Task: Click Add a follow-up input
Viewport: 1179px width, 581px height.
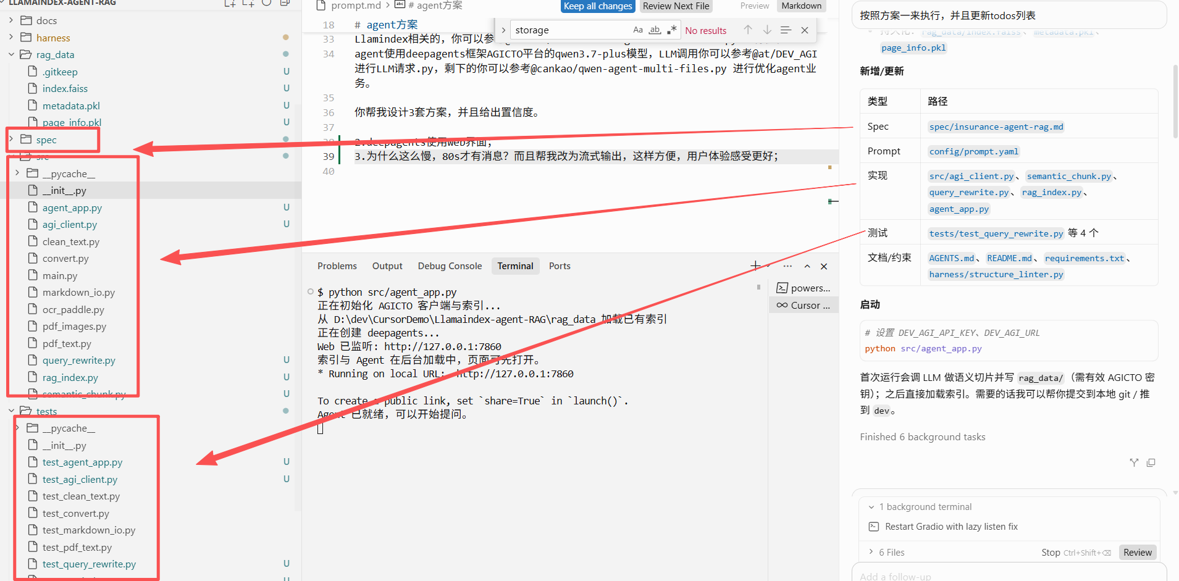Action: (x=1009, y=575)
